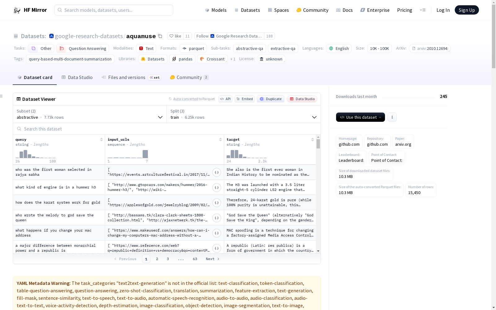Open Spaces in the top navigation

click(x=278, y=10)
